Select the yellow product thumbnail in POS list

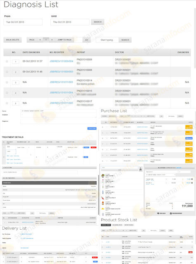pos(103,209)
